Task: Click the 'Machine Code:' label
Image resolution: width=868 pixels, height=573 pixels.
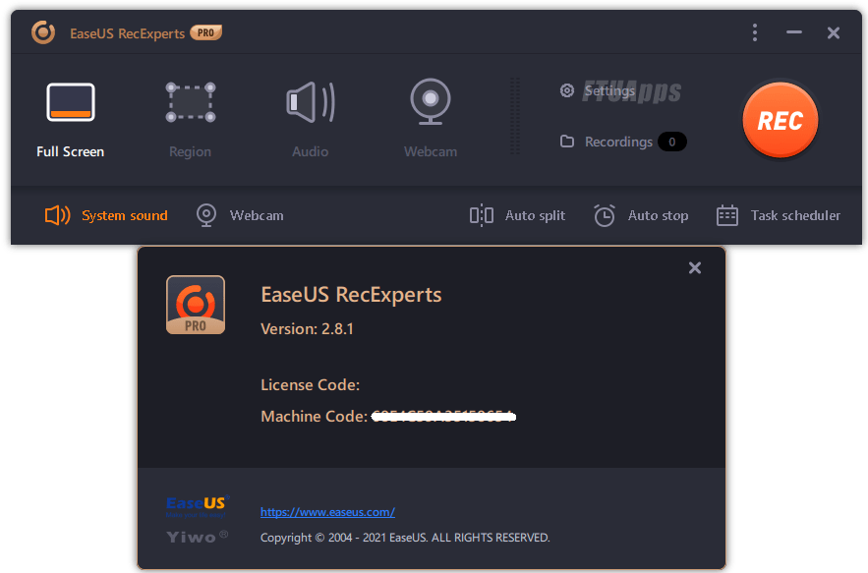Action: coord(314,417)
